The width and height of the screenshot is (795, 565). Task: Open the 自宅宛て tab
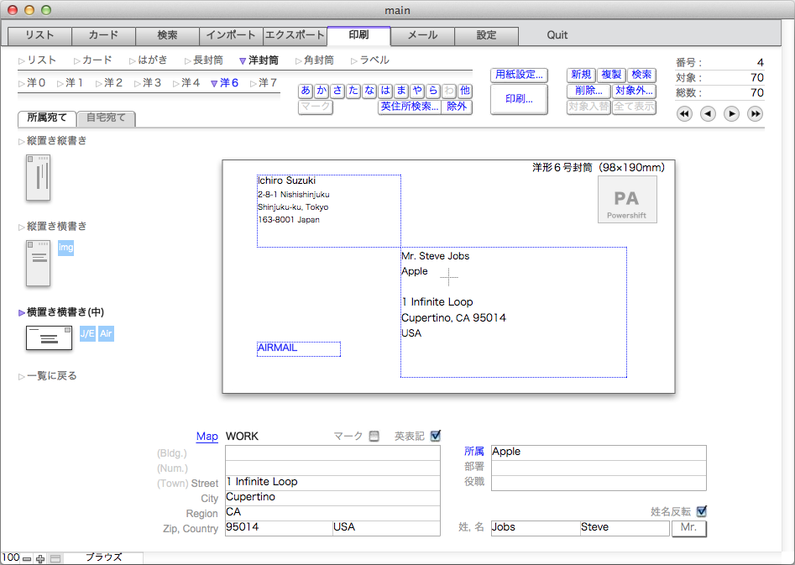(106, 118)
